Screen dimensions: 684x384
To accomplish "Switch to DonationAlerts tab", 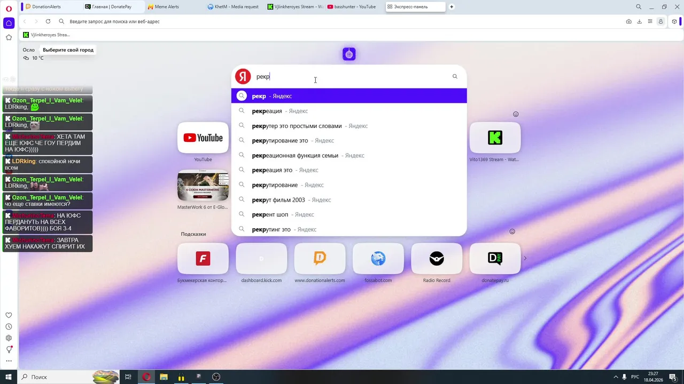I will click(52, 7).
